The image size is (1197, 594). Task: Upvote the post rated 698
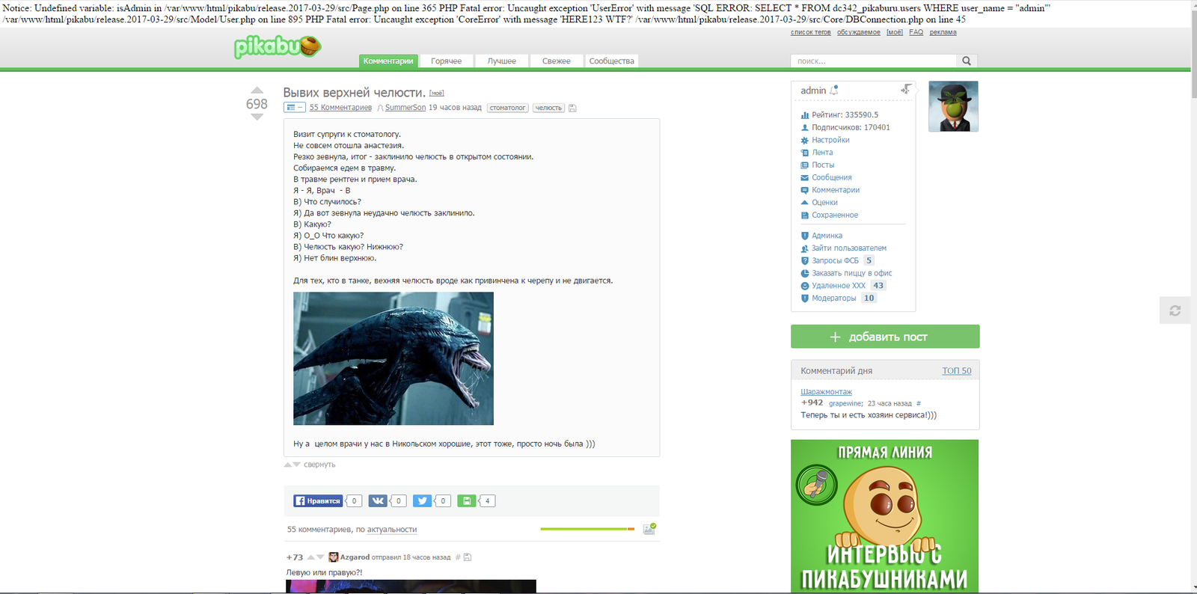tap(257, 91)
